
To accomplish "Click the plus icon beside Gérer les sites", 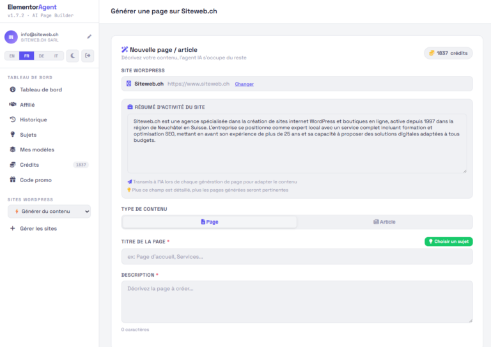I will (x=13, y=228).
